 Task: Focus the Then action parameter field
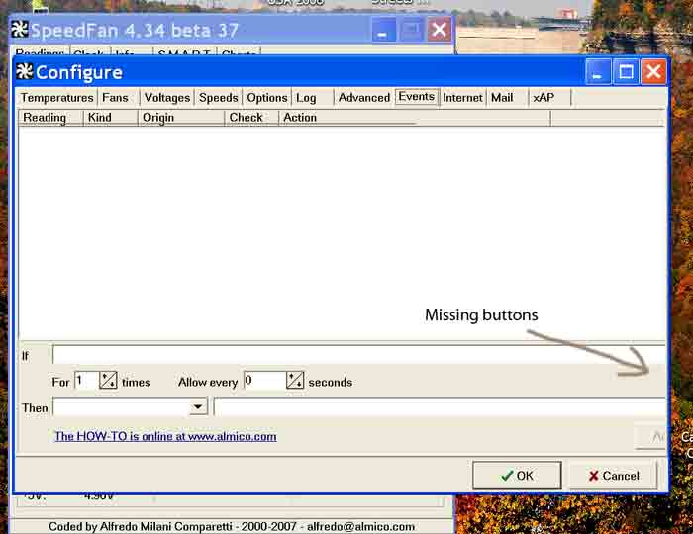pos(440,406)
